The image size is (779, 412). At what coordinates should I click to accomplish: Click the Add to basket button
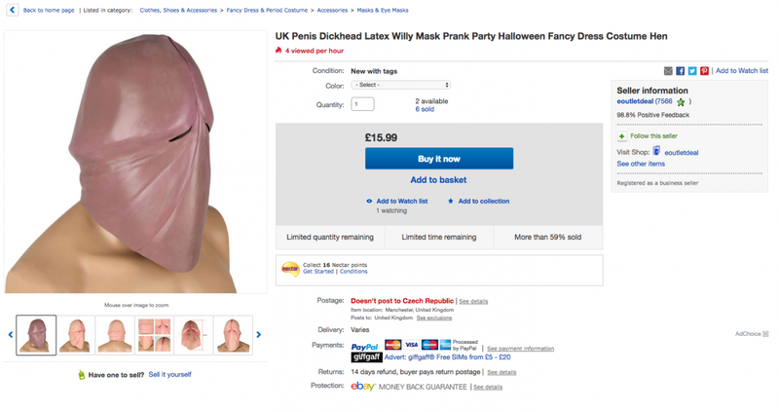coord(438,180)
